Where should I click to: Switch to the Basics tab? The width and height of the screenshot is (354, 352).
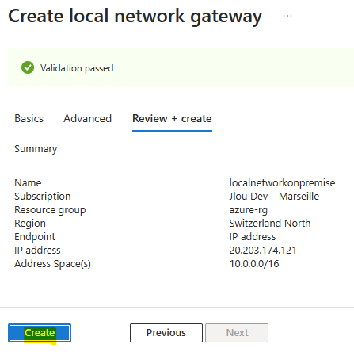[29, 118]
